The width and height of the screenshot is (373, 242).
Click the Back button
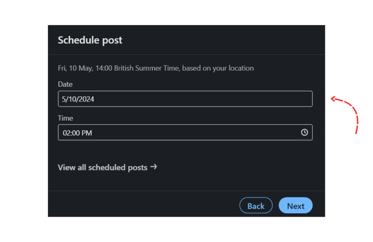(x=256, y=205)
